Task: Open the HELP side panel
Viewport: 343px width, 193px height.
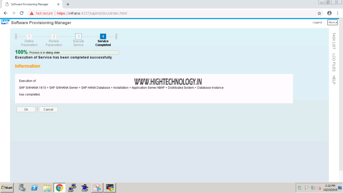Action: pyautogui.click(x=334, y=80)
